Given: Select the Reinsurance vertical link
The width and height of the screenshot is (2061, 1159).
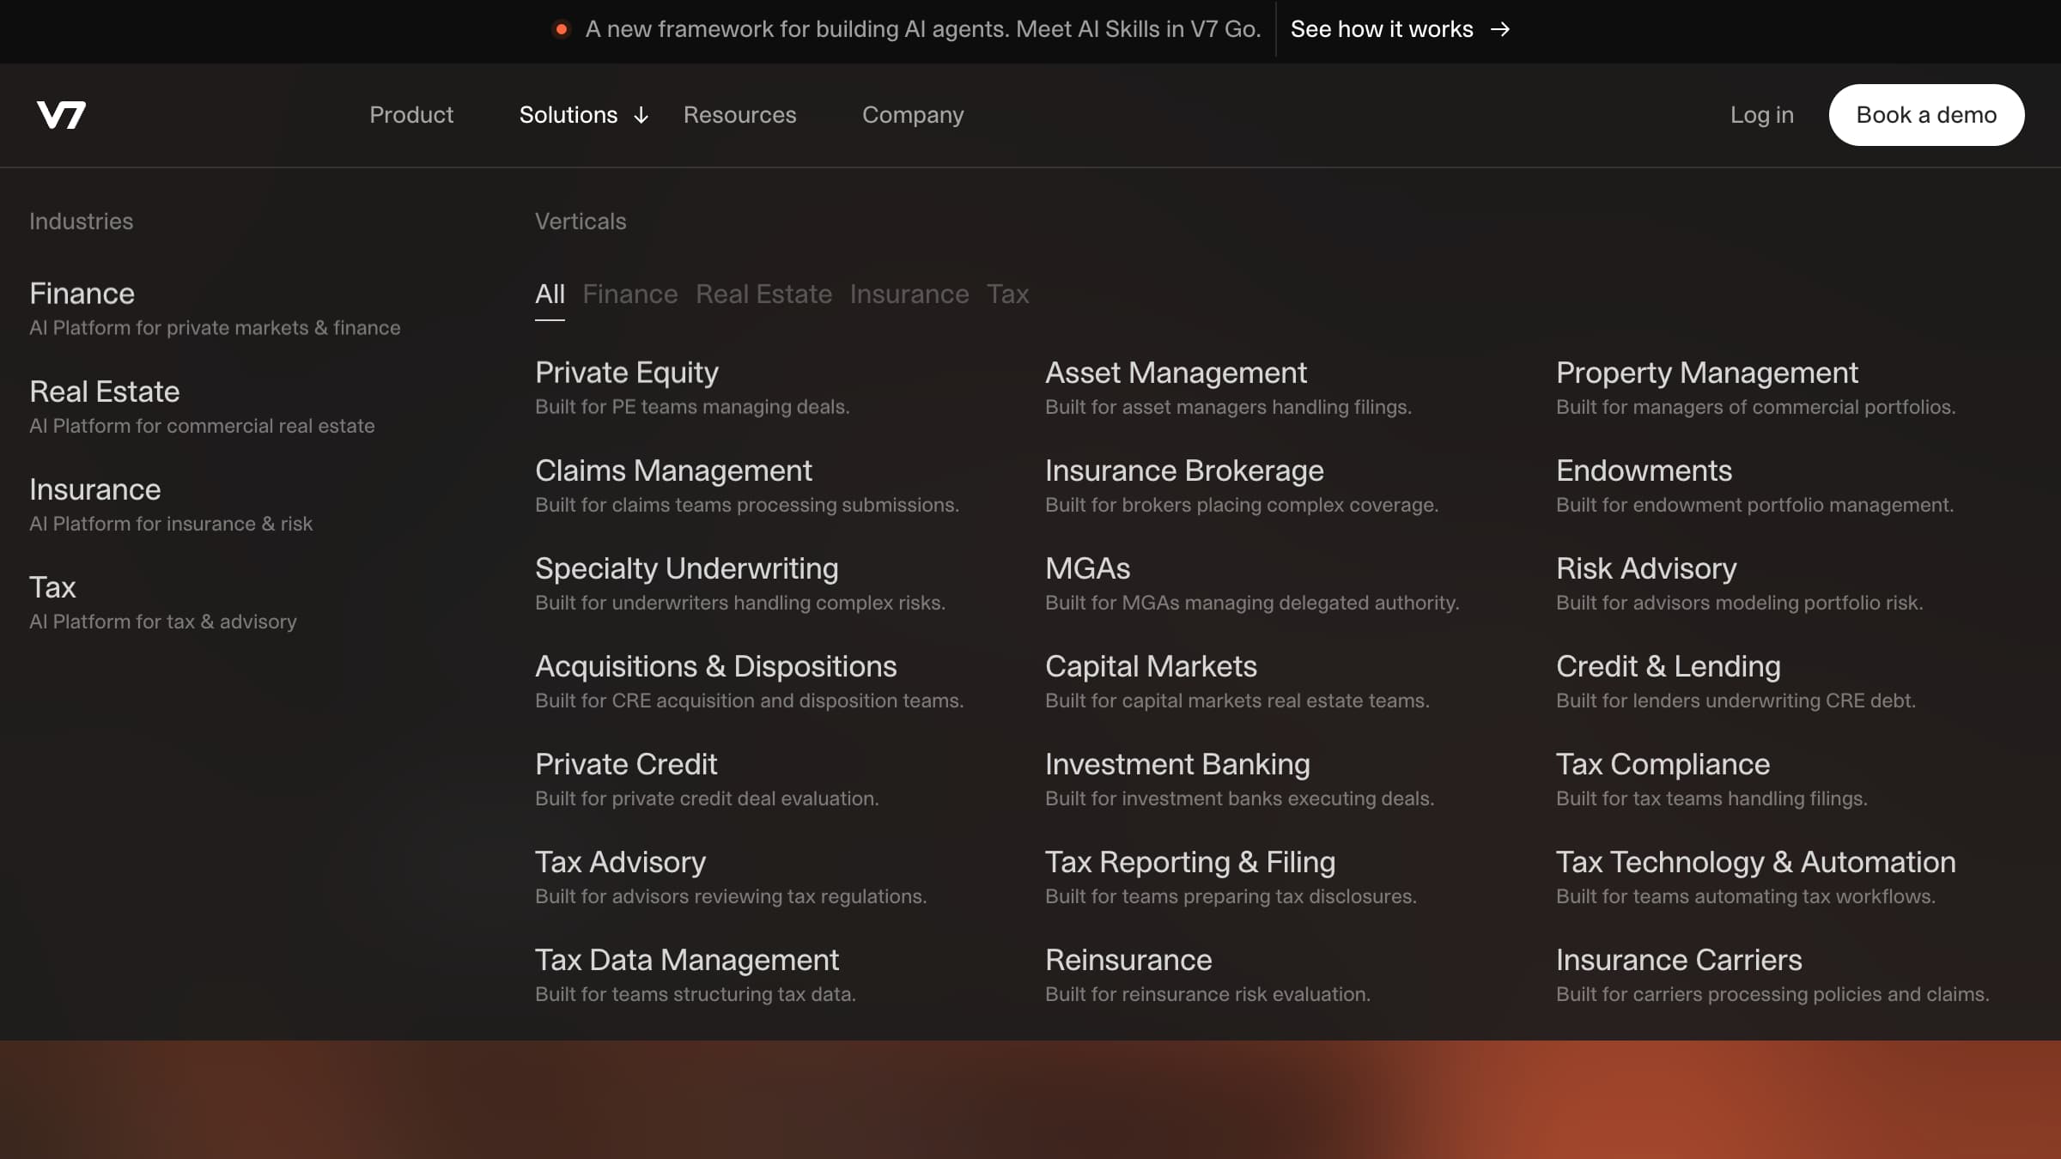Looking at the screenshot, I should tap(1128, 960).
